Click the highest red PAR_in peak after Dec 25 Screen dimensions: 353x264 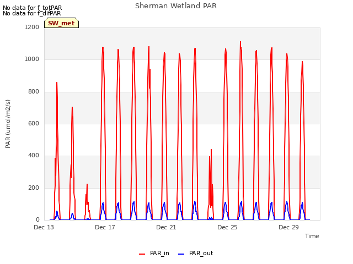(x=240, y=42)
